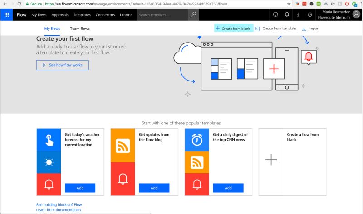Open the Chrome menu dots
Screen dimensions: 363x214
(361, 4)
